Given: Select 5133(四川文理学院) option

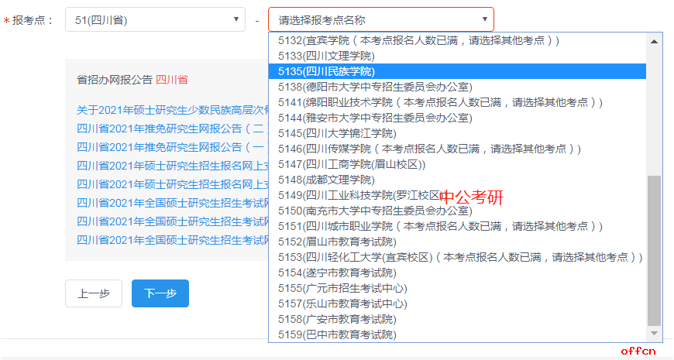Looking at the screenshot, I should click(x=326, y=56).
